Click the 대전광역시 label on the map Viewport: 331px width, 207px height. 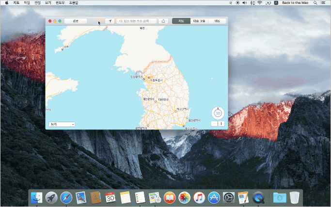(x=148, y=99)
